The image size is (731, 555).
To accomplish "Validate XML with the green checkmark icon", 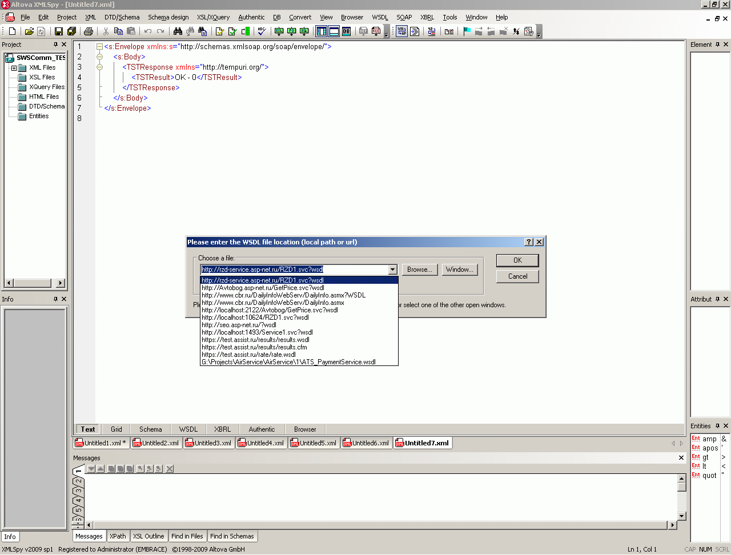I will [232, 31].
